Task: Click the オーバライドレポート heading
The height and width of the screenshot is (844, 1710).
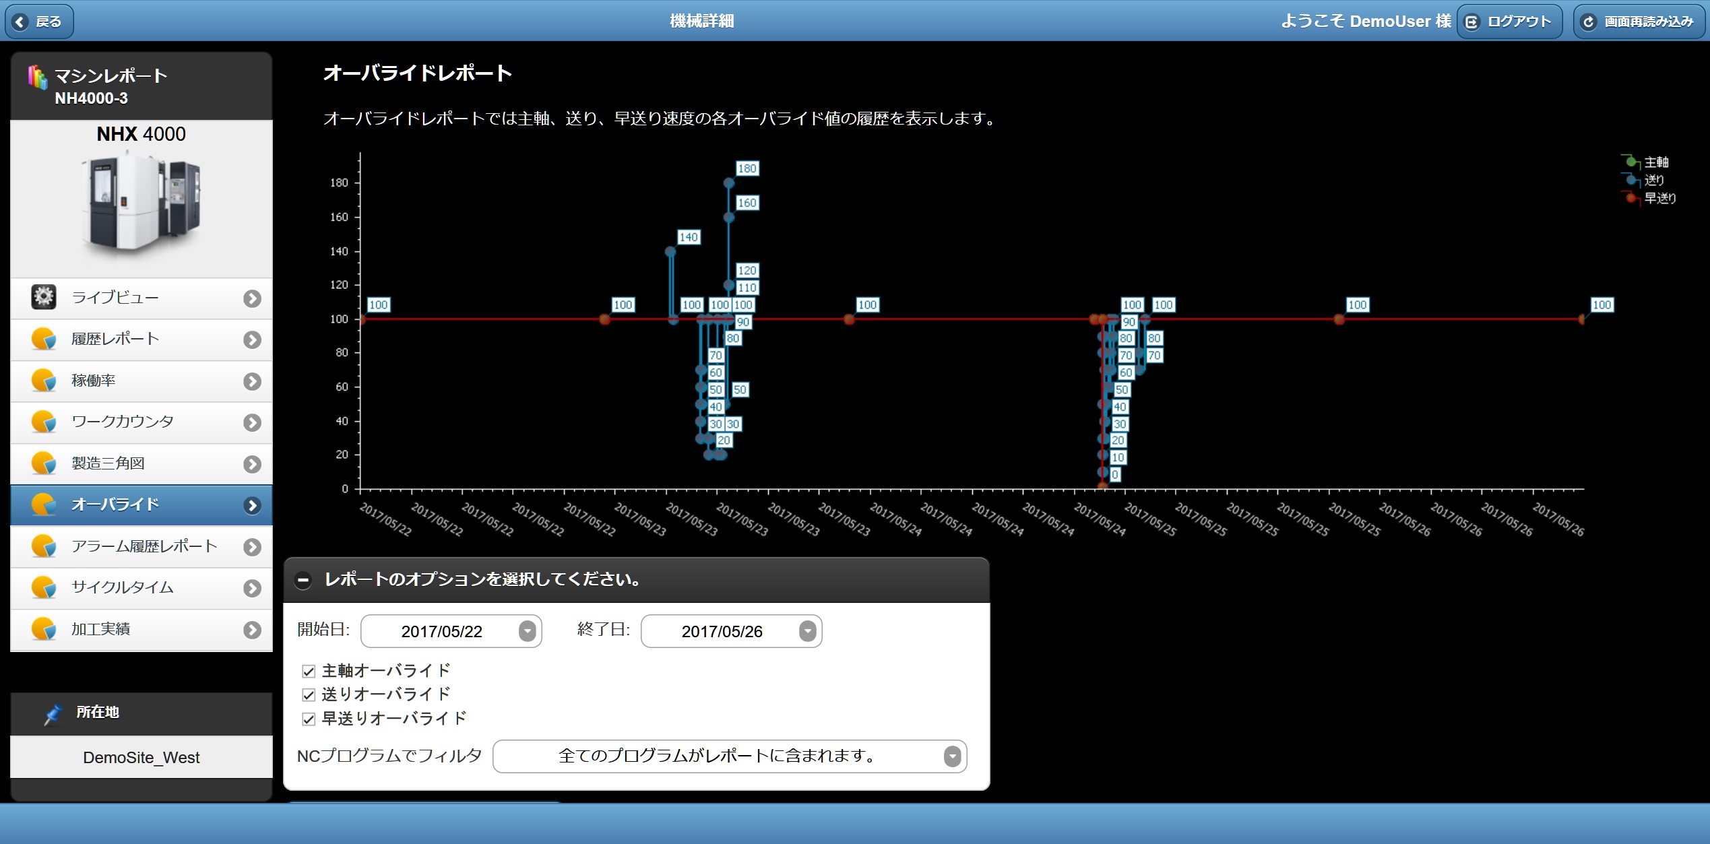Action: click(x=418, y=73)
